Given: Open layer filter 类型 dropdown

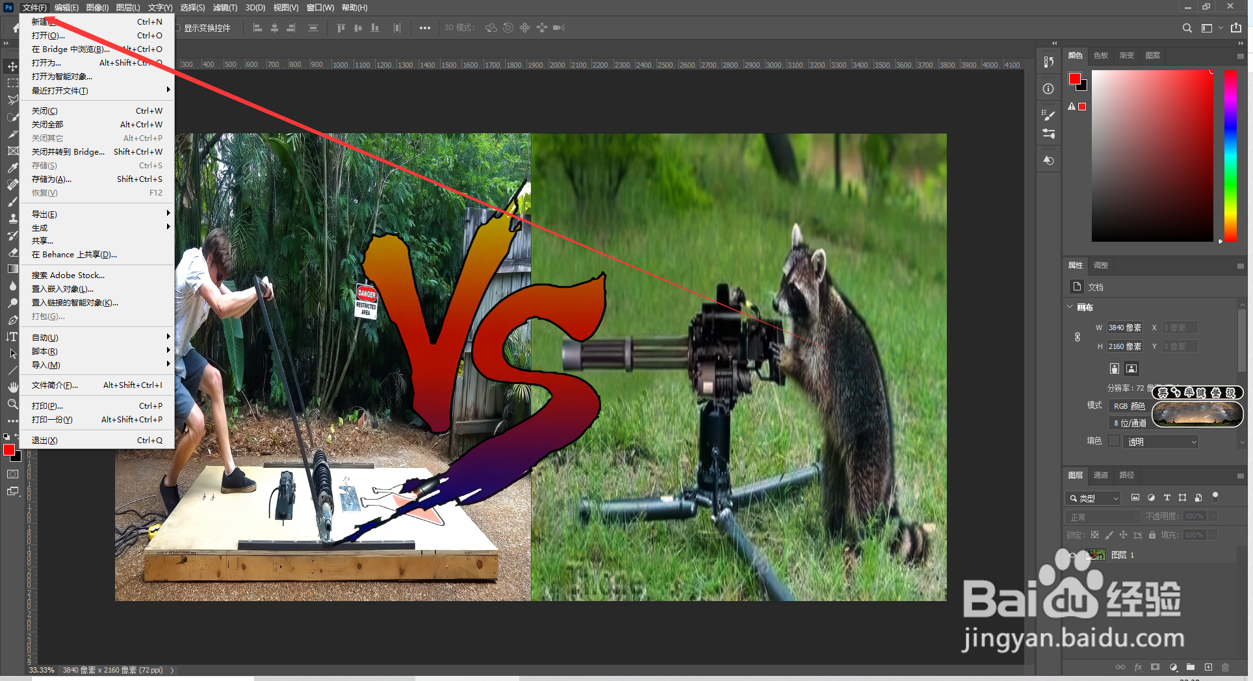Looking at the screenshot, I should pos(1093,498).
